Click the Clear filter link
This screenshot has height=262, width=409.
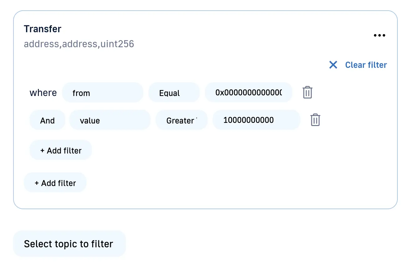366,65
